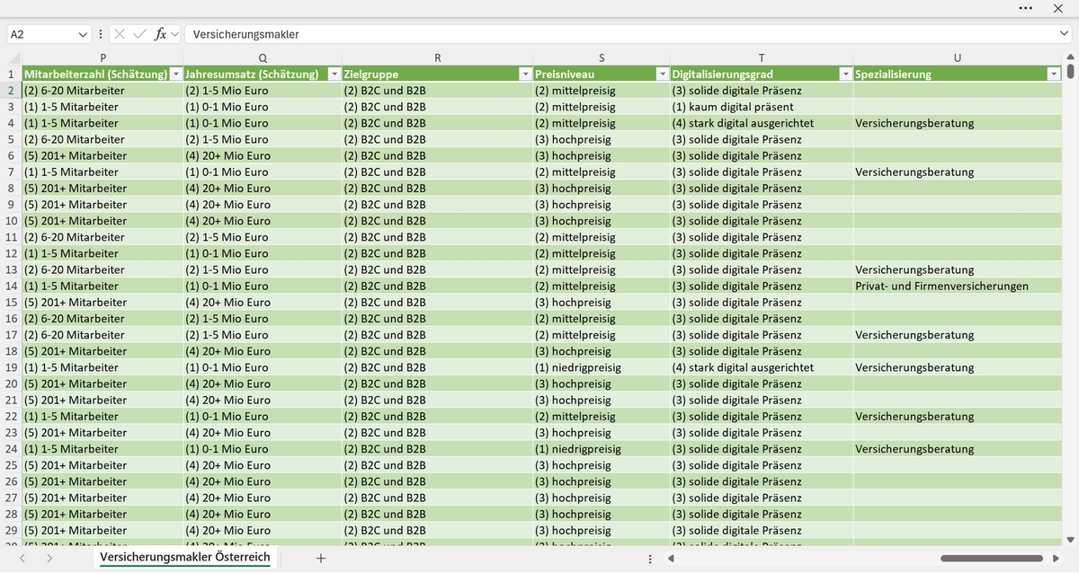Cancel formula entry with the X icon
Image resolution: width=1079 pixels, height=573 pixels.
coord(120,34)
